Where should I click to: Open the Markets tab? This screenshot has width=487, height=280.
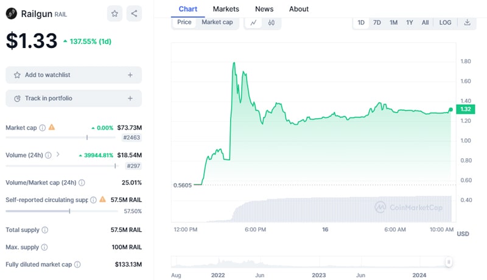(226, 9)
